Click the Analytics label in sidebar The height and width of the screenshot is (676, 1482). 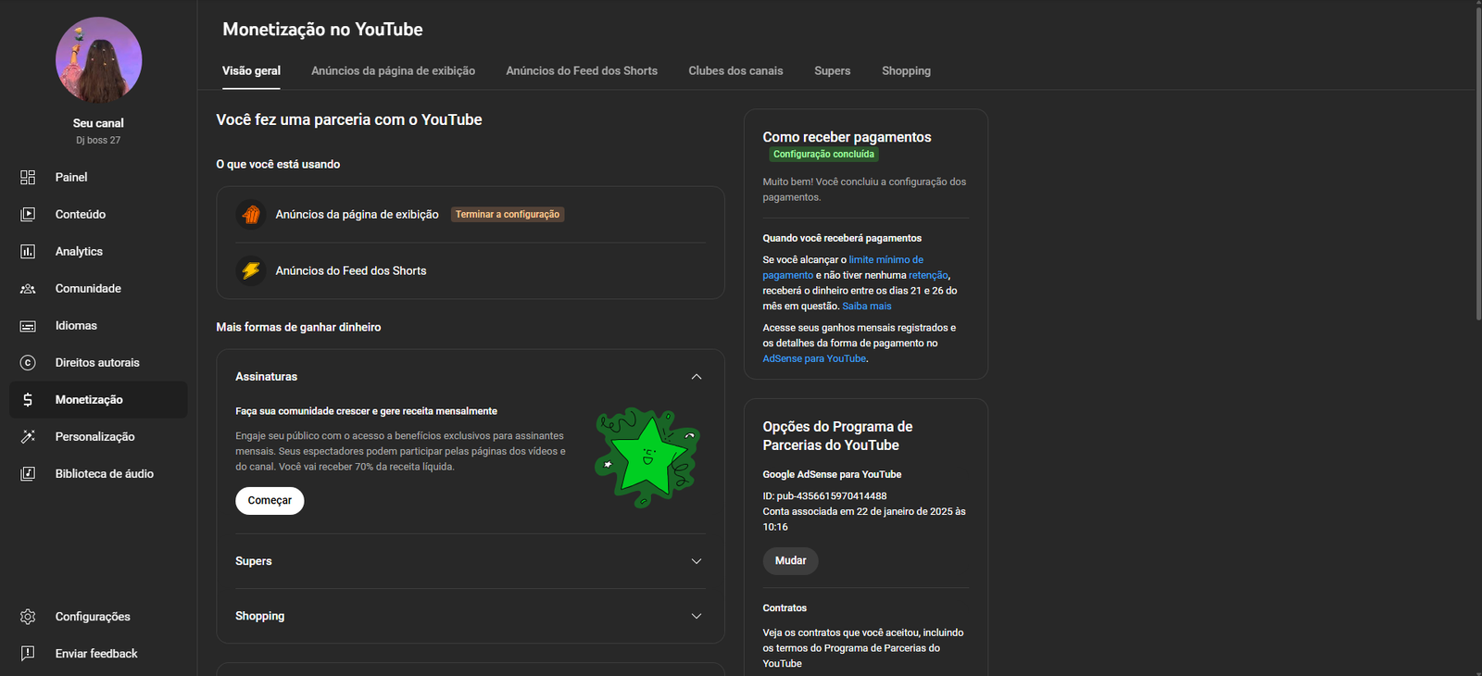click(79, 251)
